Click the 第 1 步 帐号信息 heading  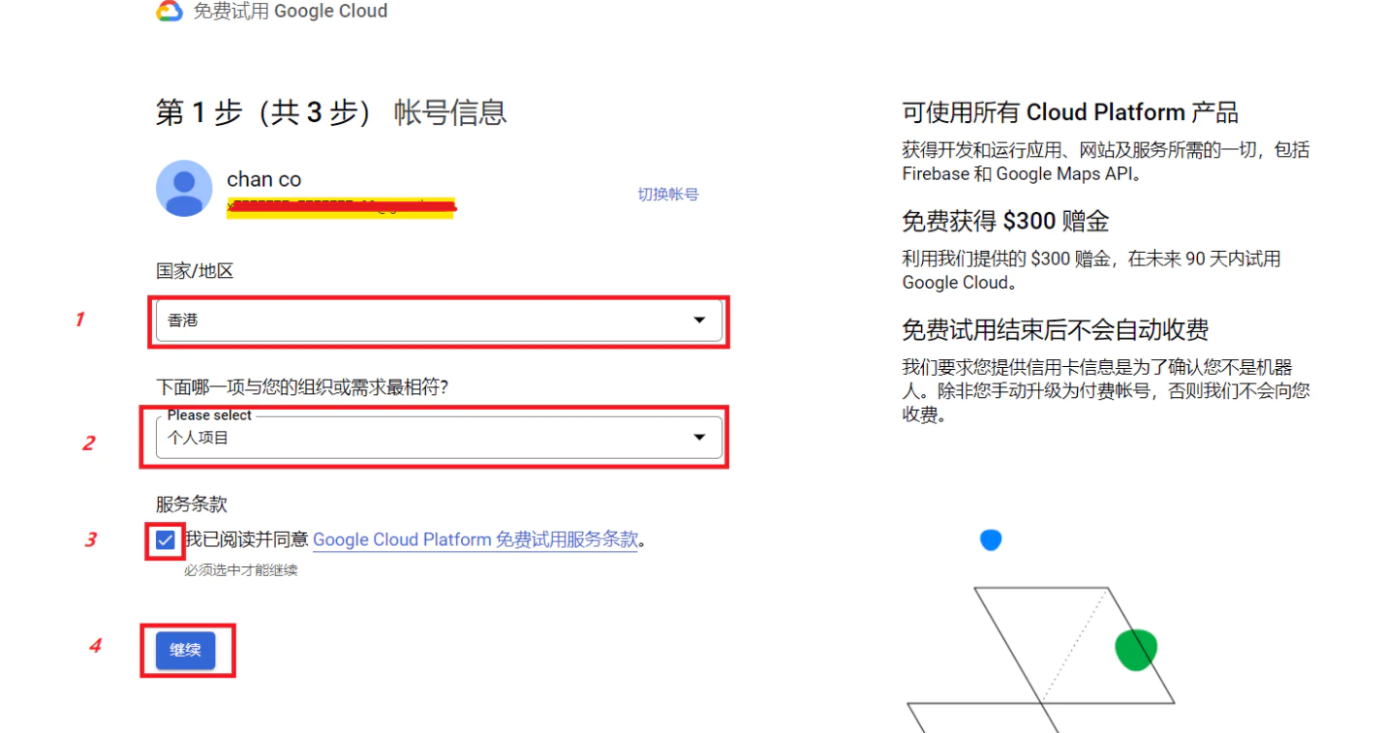(x=331, y=112)
